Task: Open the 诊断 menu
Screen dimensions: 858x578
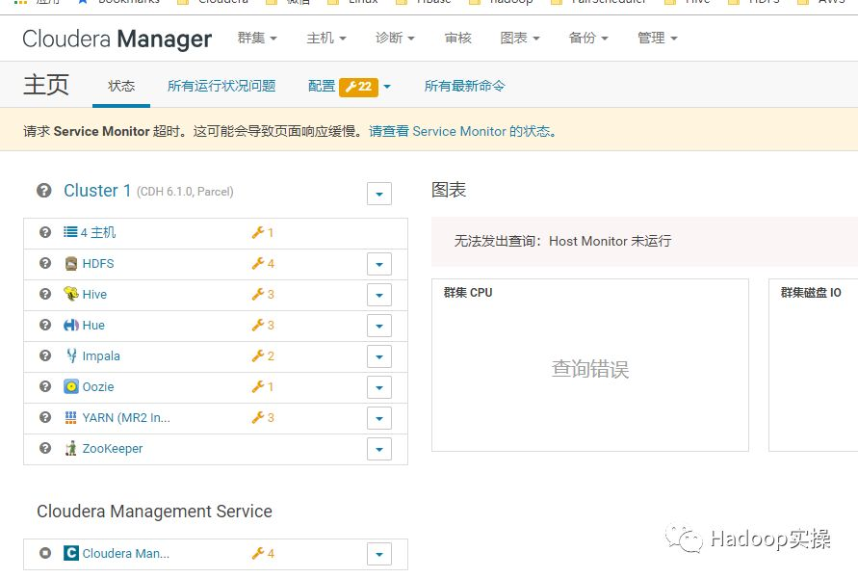Action: tap(395, 39)
